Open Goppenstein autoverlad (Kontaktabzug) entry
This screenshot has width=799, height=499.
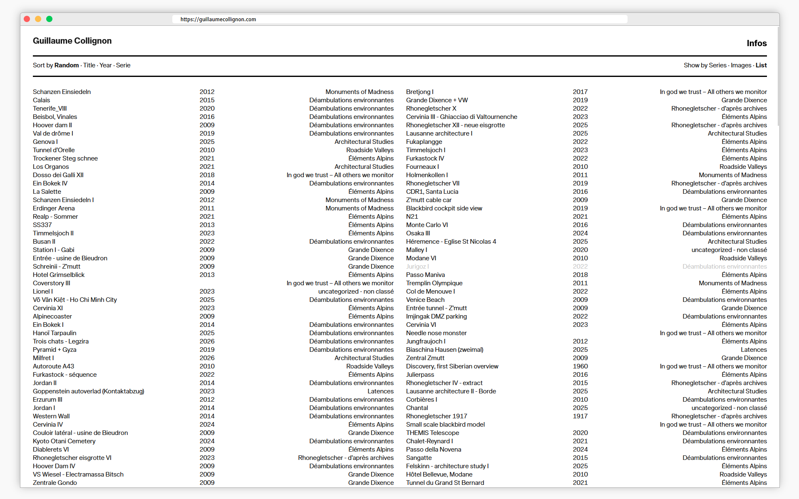[89, 391]
